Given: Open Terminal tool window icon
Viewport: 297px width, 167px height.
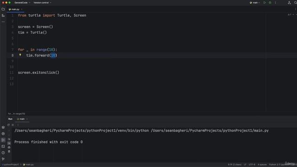Looking at the screenshot, I should [x=3, y=147].
